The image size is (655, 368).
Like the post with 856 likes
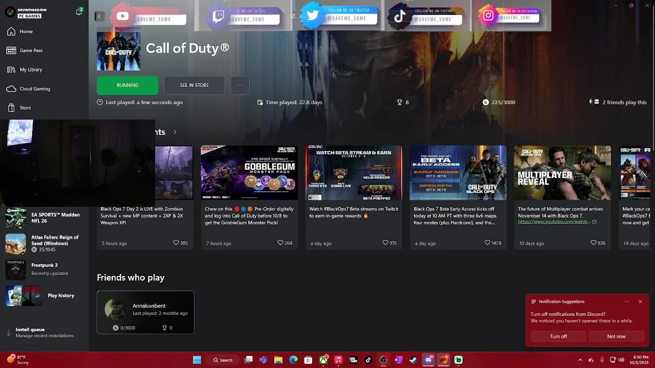(594, 243)
